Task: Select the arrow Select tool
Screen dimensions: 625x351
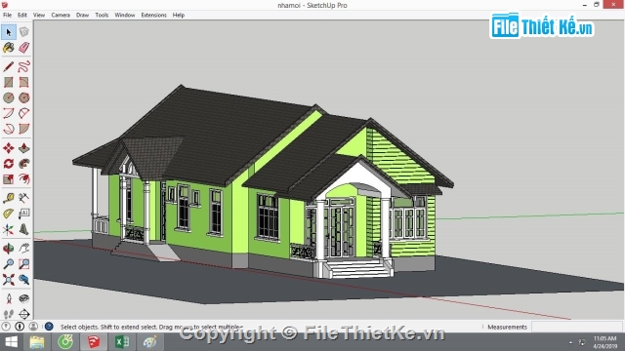Action: pyautogui.click(x=9, y=32)
